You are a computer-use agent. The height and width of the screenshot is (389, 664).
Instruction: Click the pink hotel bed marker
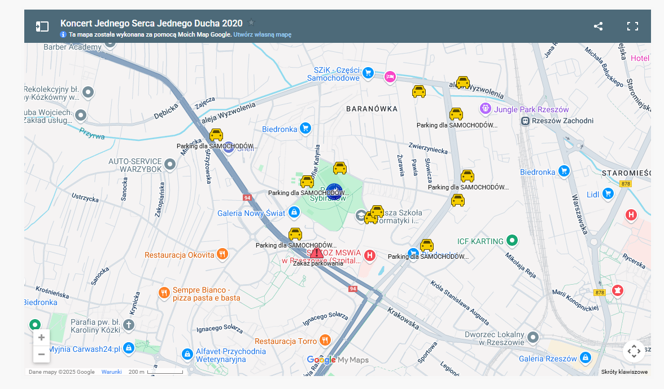[x=390, y=77]
